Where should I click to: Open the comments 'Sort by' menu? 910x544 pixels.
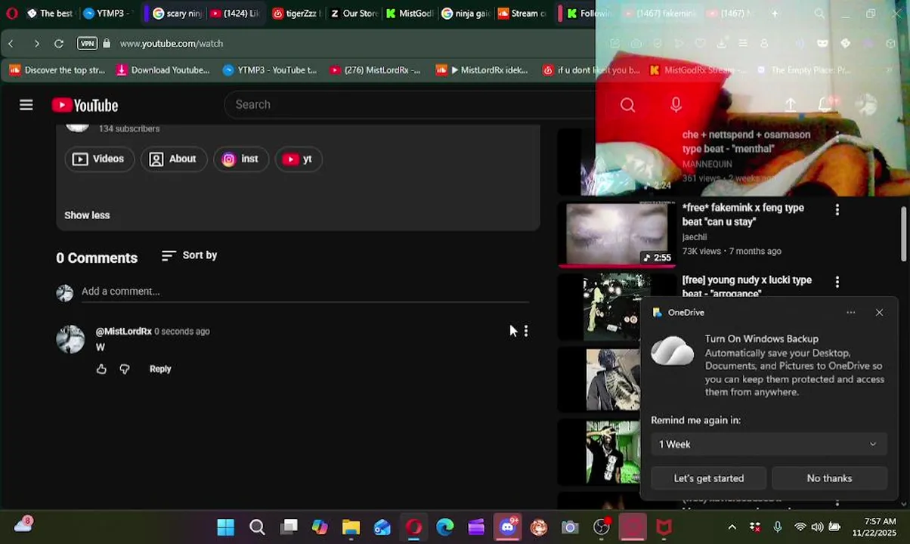pyautogui.click(x=190, y=255)
